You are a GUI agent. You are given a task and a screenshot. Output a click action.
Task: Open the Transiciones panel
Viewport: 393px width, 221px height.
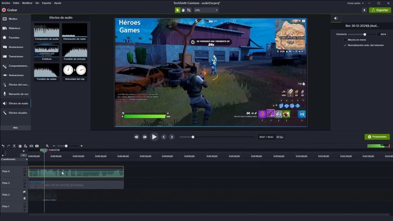coord(15,56)
